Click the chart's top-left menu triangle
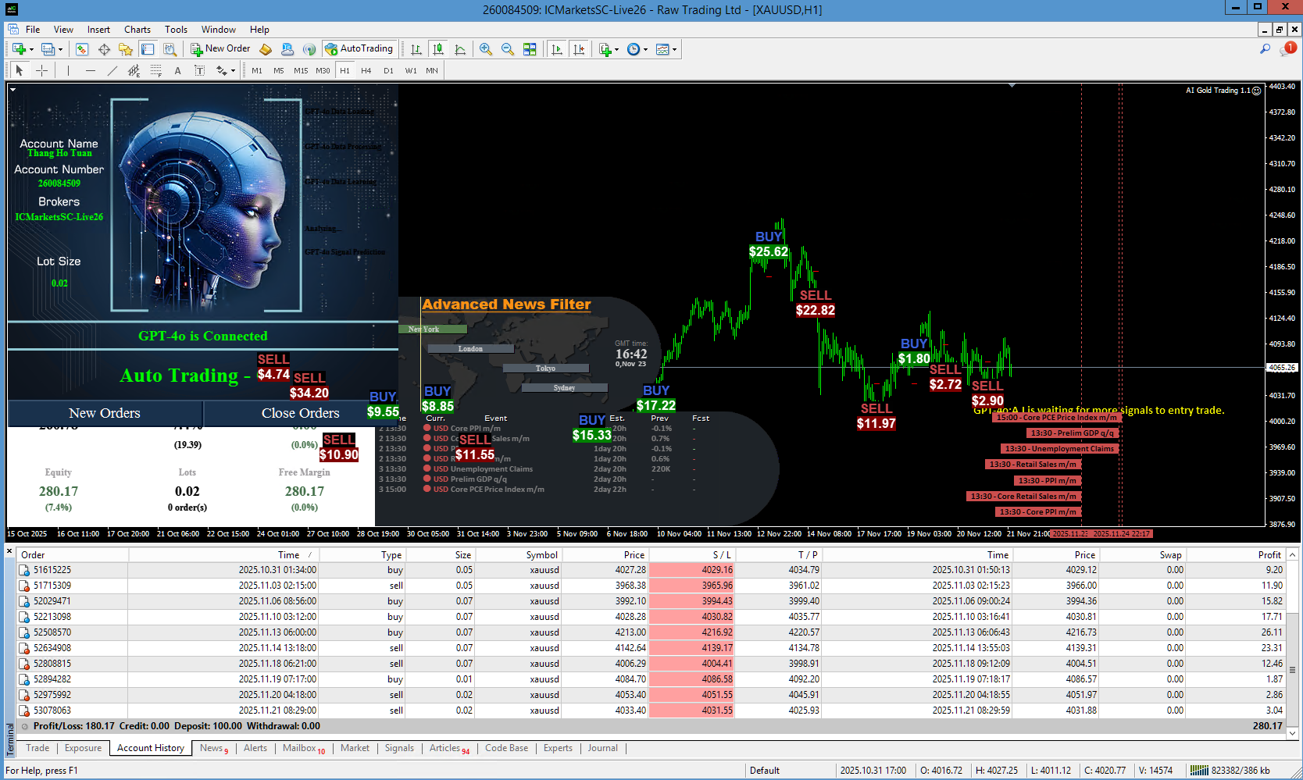 tap(12, 89)
